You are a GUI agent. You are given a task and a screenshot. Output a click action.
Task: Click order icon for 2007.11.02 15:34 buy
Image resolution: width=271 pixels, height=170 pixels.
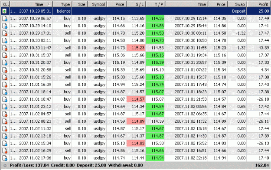point(5,144)
